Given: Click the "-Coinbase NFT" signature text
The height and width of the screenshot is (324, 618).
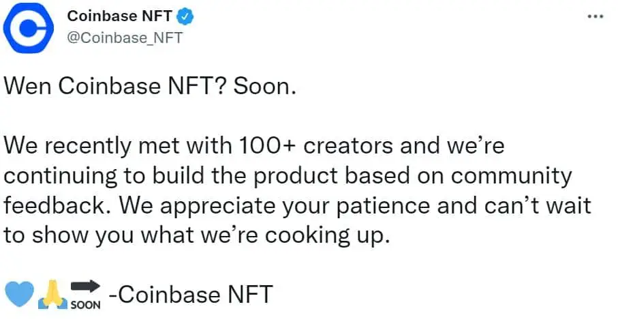Looking at the screenshot, I should point(191,295).
